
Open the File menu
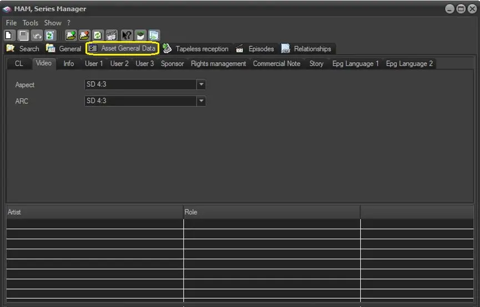coord(11,23)
